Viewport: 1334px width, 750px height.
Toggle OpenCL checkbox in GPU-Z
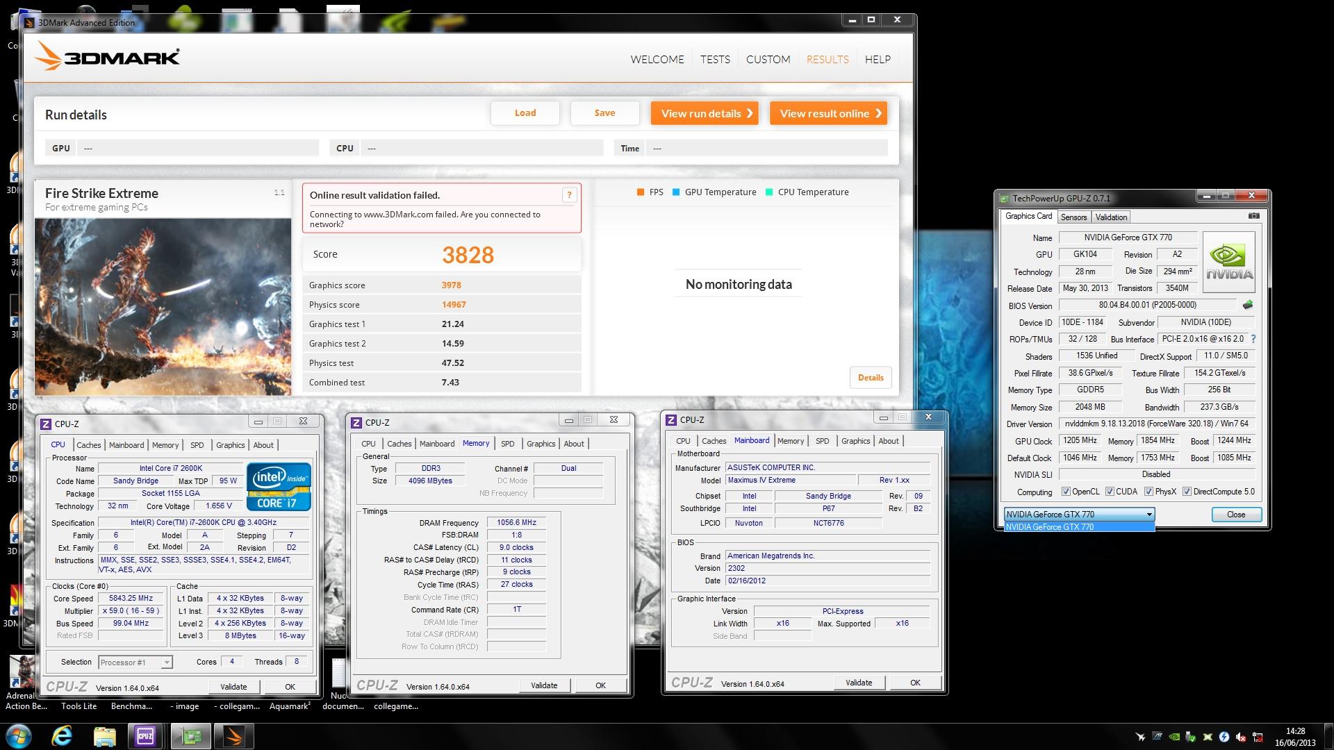pyautogui.click(x=1066, y=492)
